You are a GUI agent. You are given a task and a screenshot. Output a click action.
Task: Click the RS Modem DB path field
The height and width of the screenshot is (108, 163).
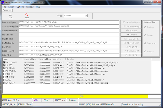click(69, 51)
